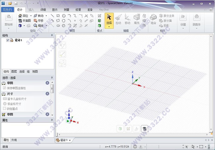This screenshot has height=150, width=215.
Task: Click the plan view icon in viewport bottom toolbar
Action: [x=145, y=129]
